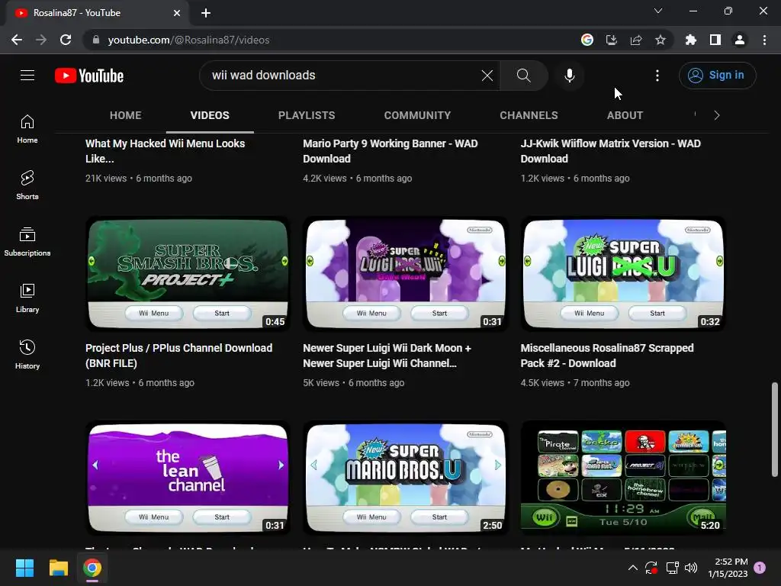Click the Chrome taskbar icon
This screenshot has width=781, height=586.
tap(92, 568)
